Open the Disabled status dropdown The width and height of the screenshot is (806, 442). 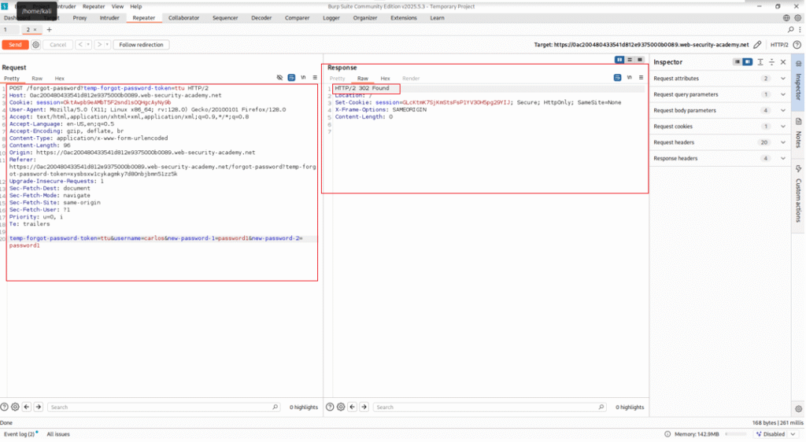tap(775, 434)
